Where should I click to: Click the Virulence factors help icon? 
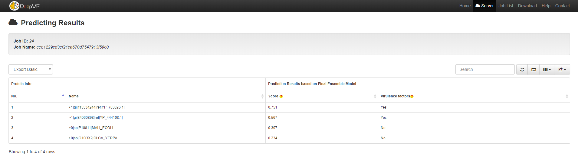[x=412, y=96]
